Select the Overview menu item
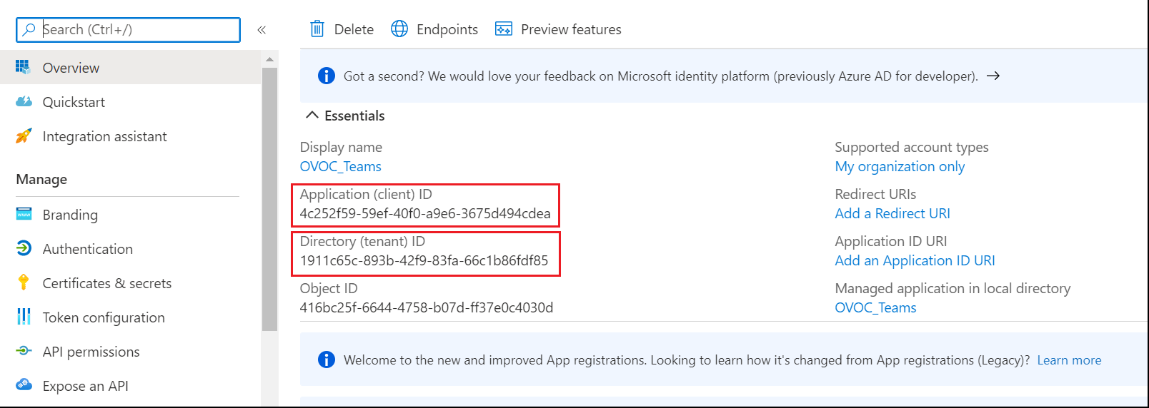 click(71, 68)
